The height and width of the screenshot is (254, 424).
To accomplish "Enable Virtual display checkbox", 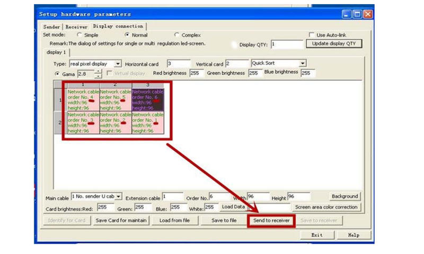I will 109,73.
